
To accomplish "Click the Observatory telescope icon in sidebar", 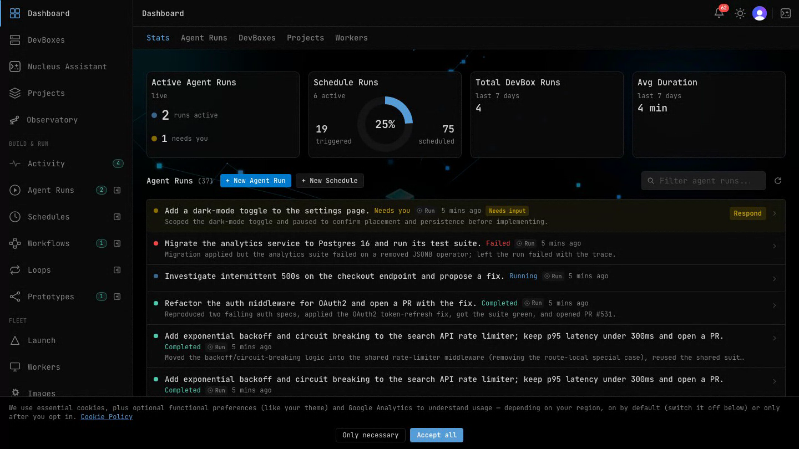I will pos(15,120).
